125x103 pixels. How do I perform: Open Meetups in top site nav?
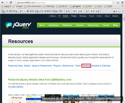click(x=83, y=16)
